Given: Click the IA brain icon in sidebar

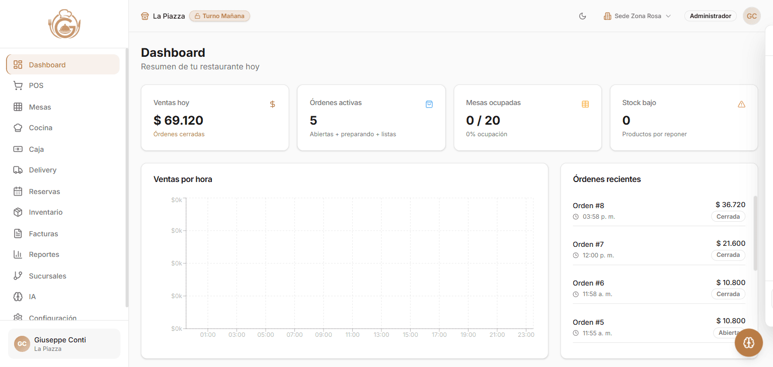Looking at the screenshot, I should click(18, 297).
